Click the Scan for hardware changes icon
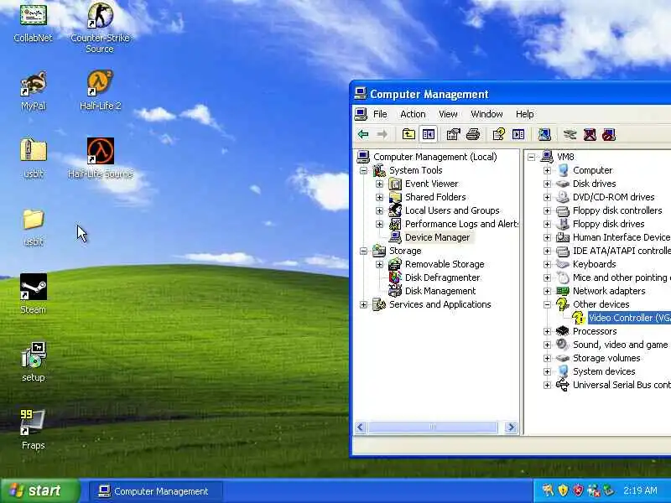Viewport: 671px width, 503px height. pos(544,135)
